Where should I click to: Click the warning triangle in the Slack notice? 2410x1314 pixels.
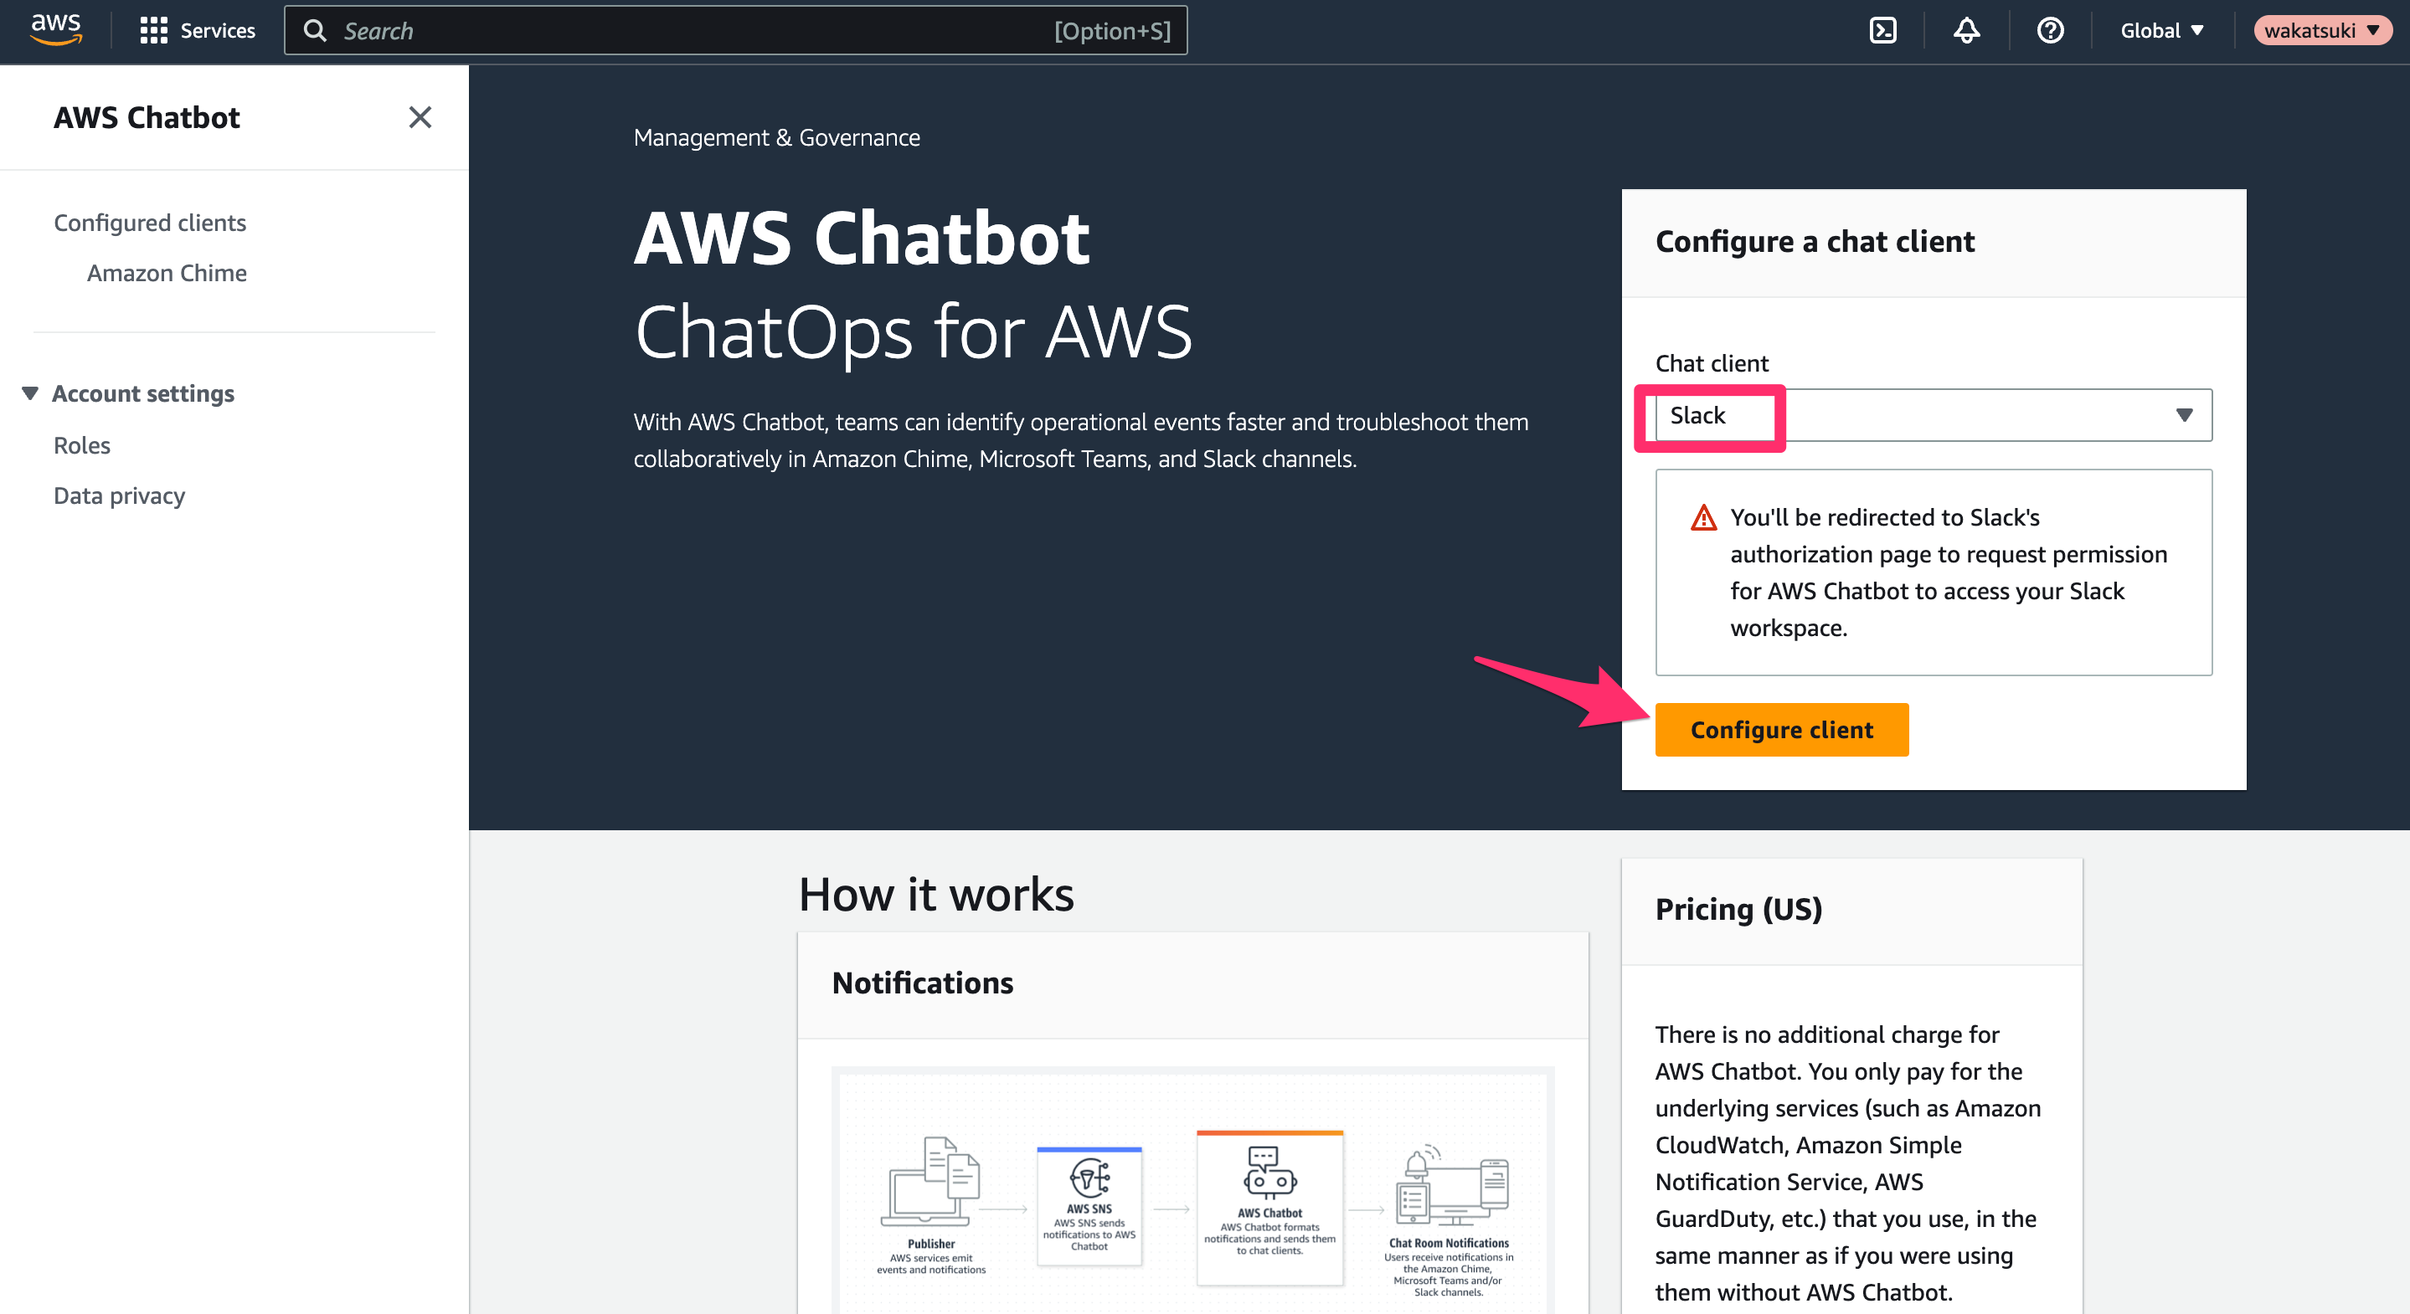[x=1703, y=516]
